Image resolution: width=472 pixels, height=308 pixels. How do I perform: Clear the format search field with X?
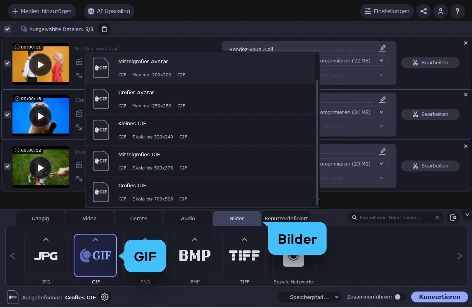(x=437, y=218)
